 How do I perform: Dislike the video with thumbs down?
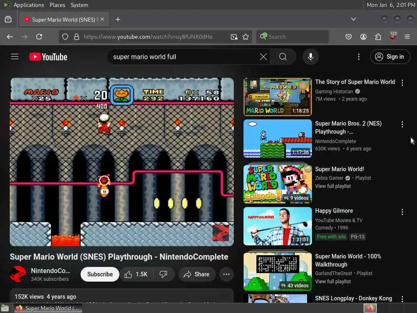pyautogui.click(x=164, y=274)
